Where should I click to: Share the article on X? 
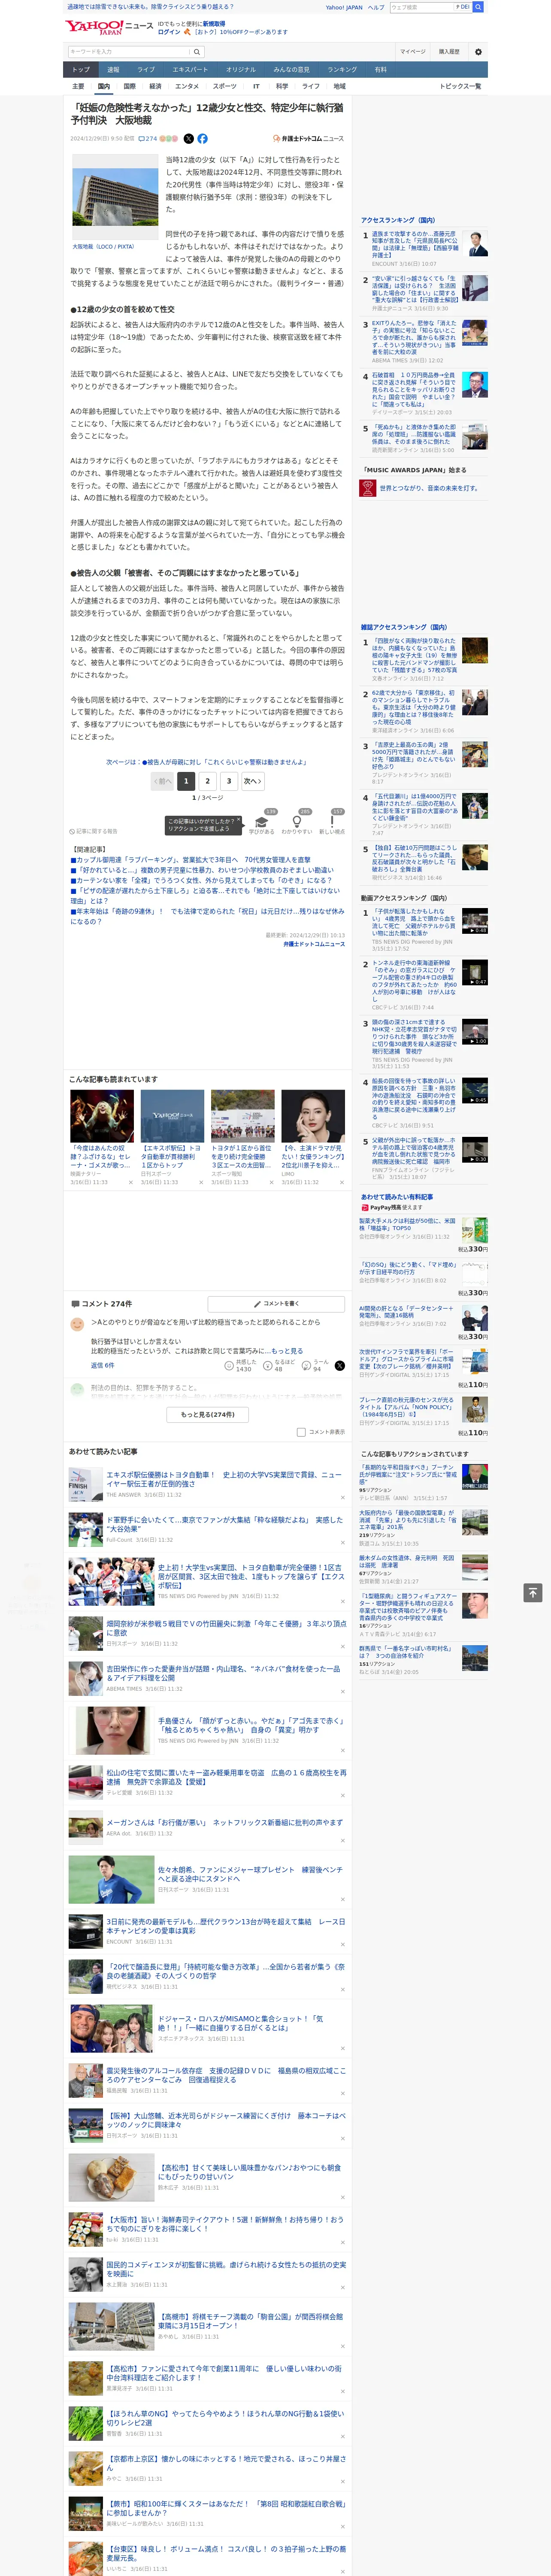tap(189, 139)
